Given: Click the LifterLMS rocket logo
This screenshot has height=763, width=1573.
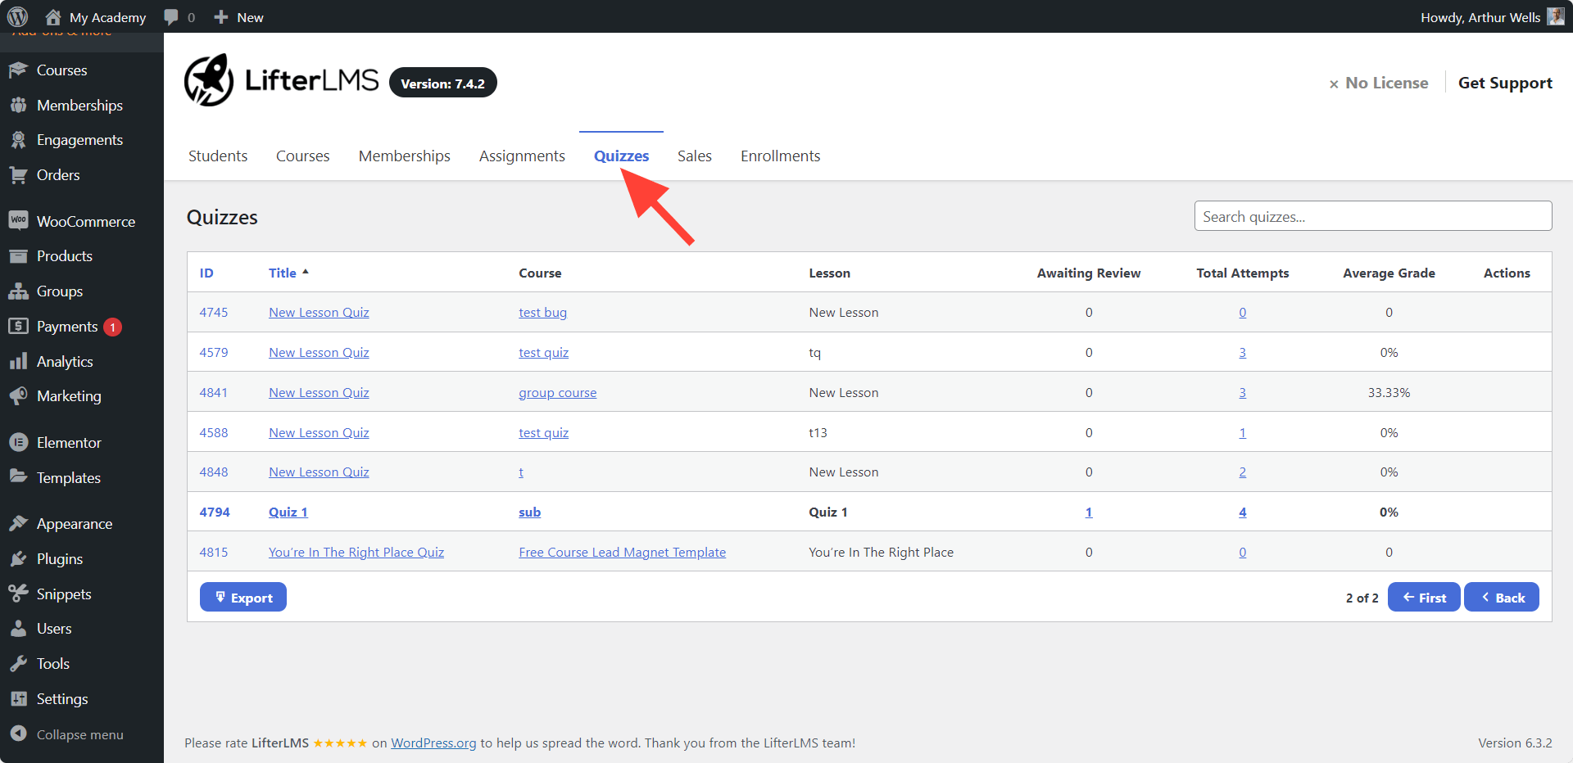Looking at the screenshot, I should pos(209,80).
